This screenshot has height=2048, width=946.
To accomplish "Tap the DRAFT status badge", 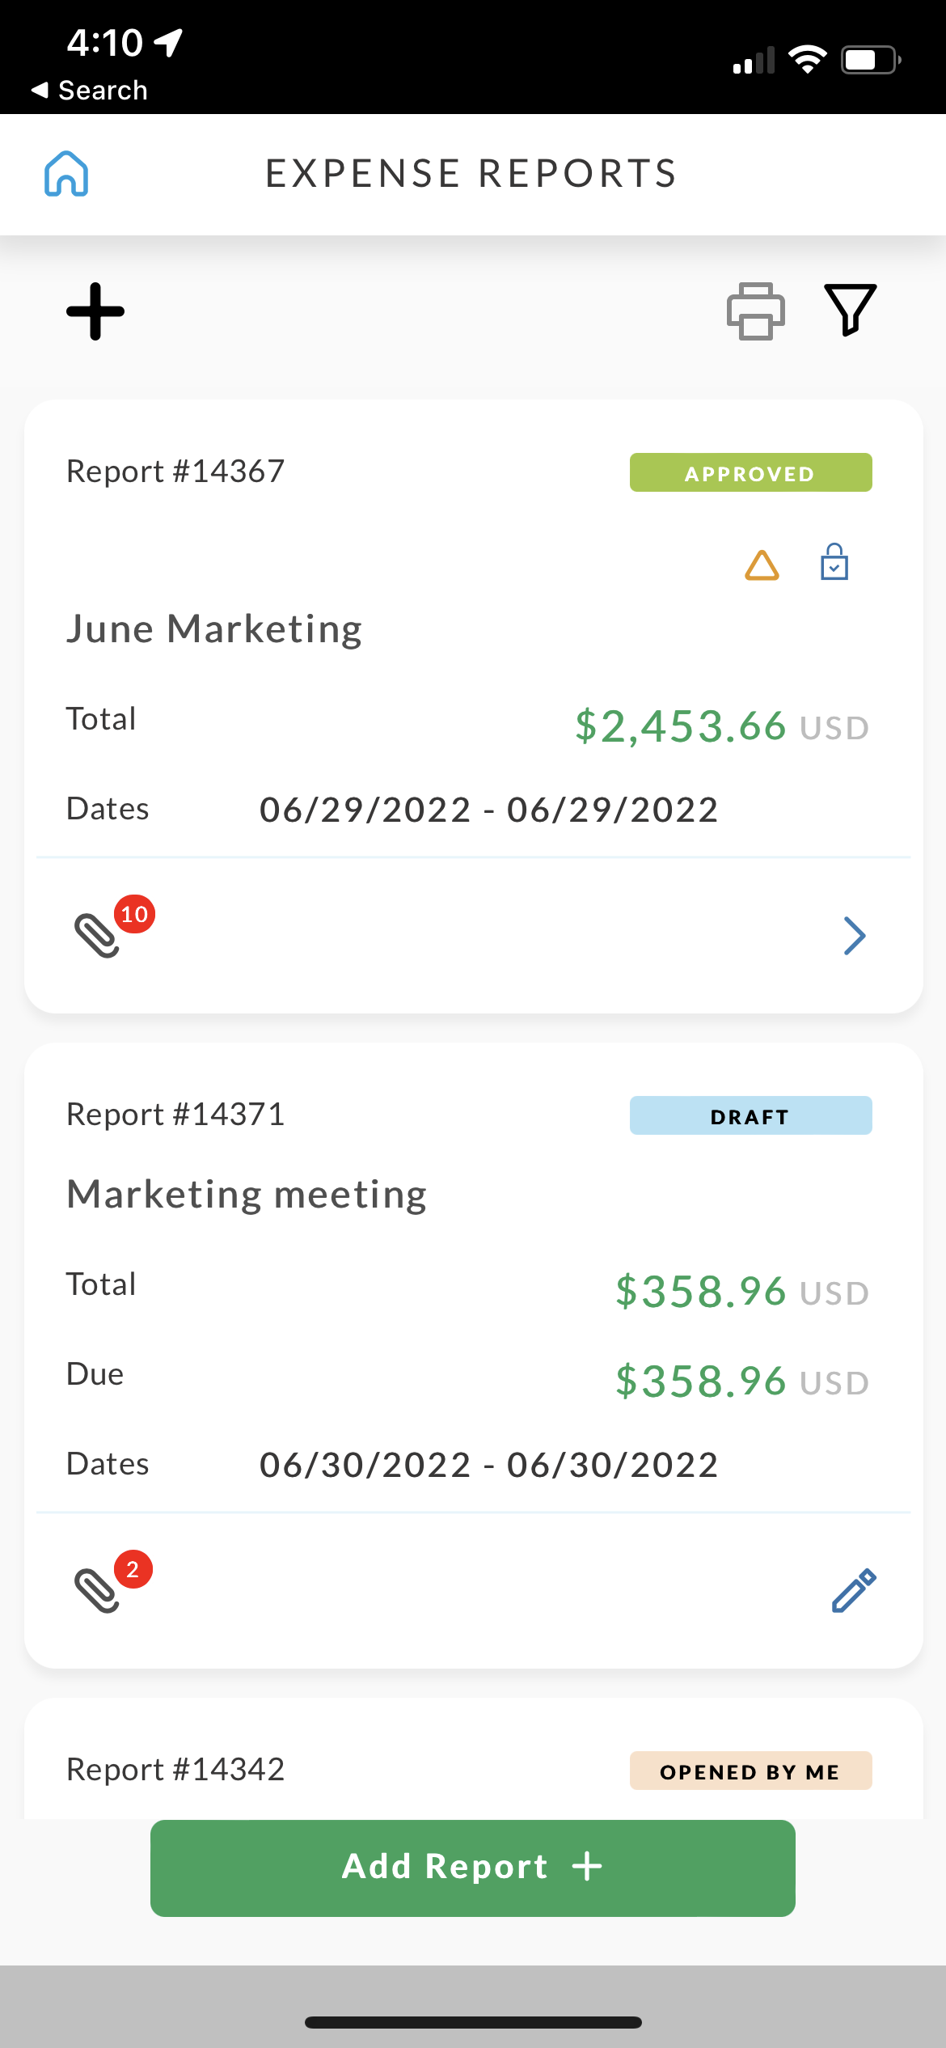I will [x=750, y=1116].
